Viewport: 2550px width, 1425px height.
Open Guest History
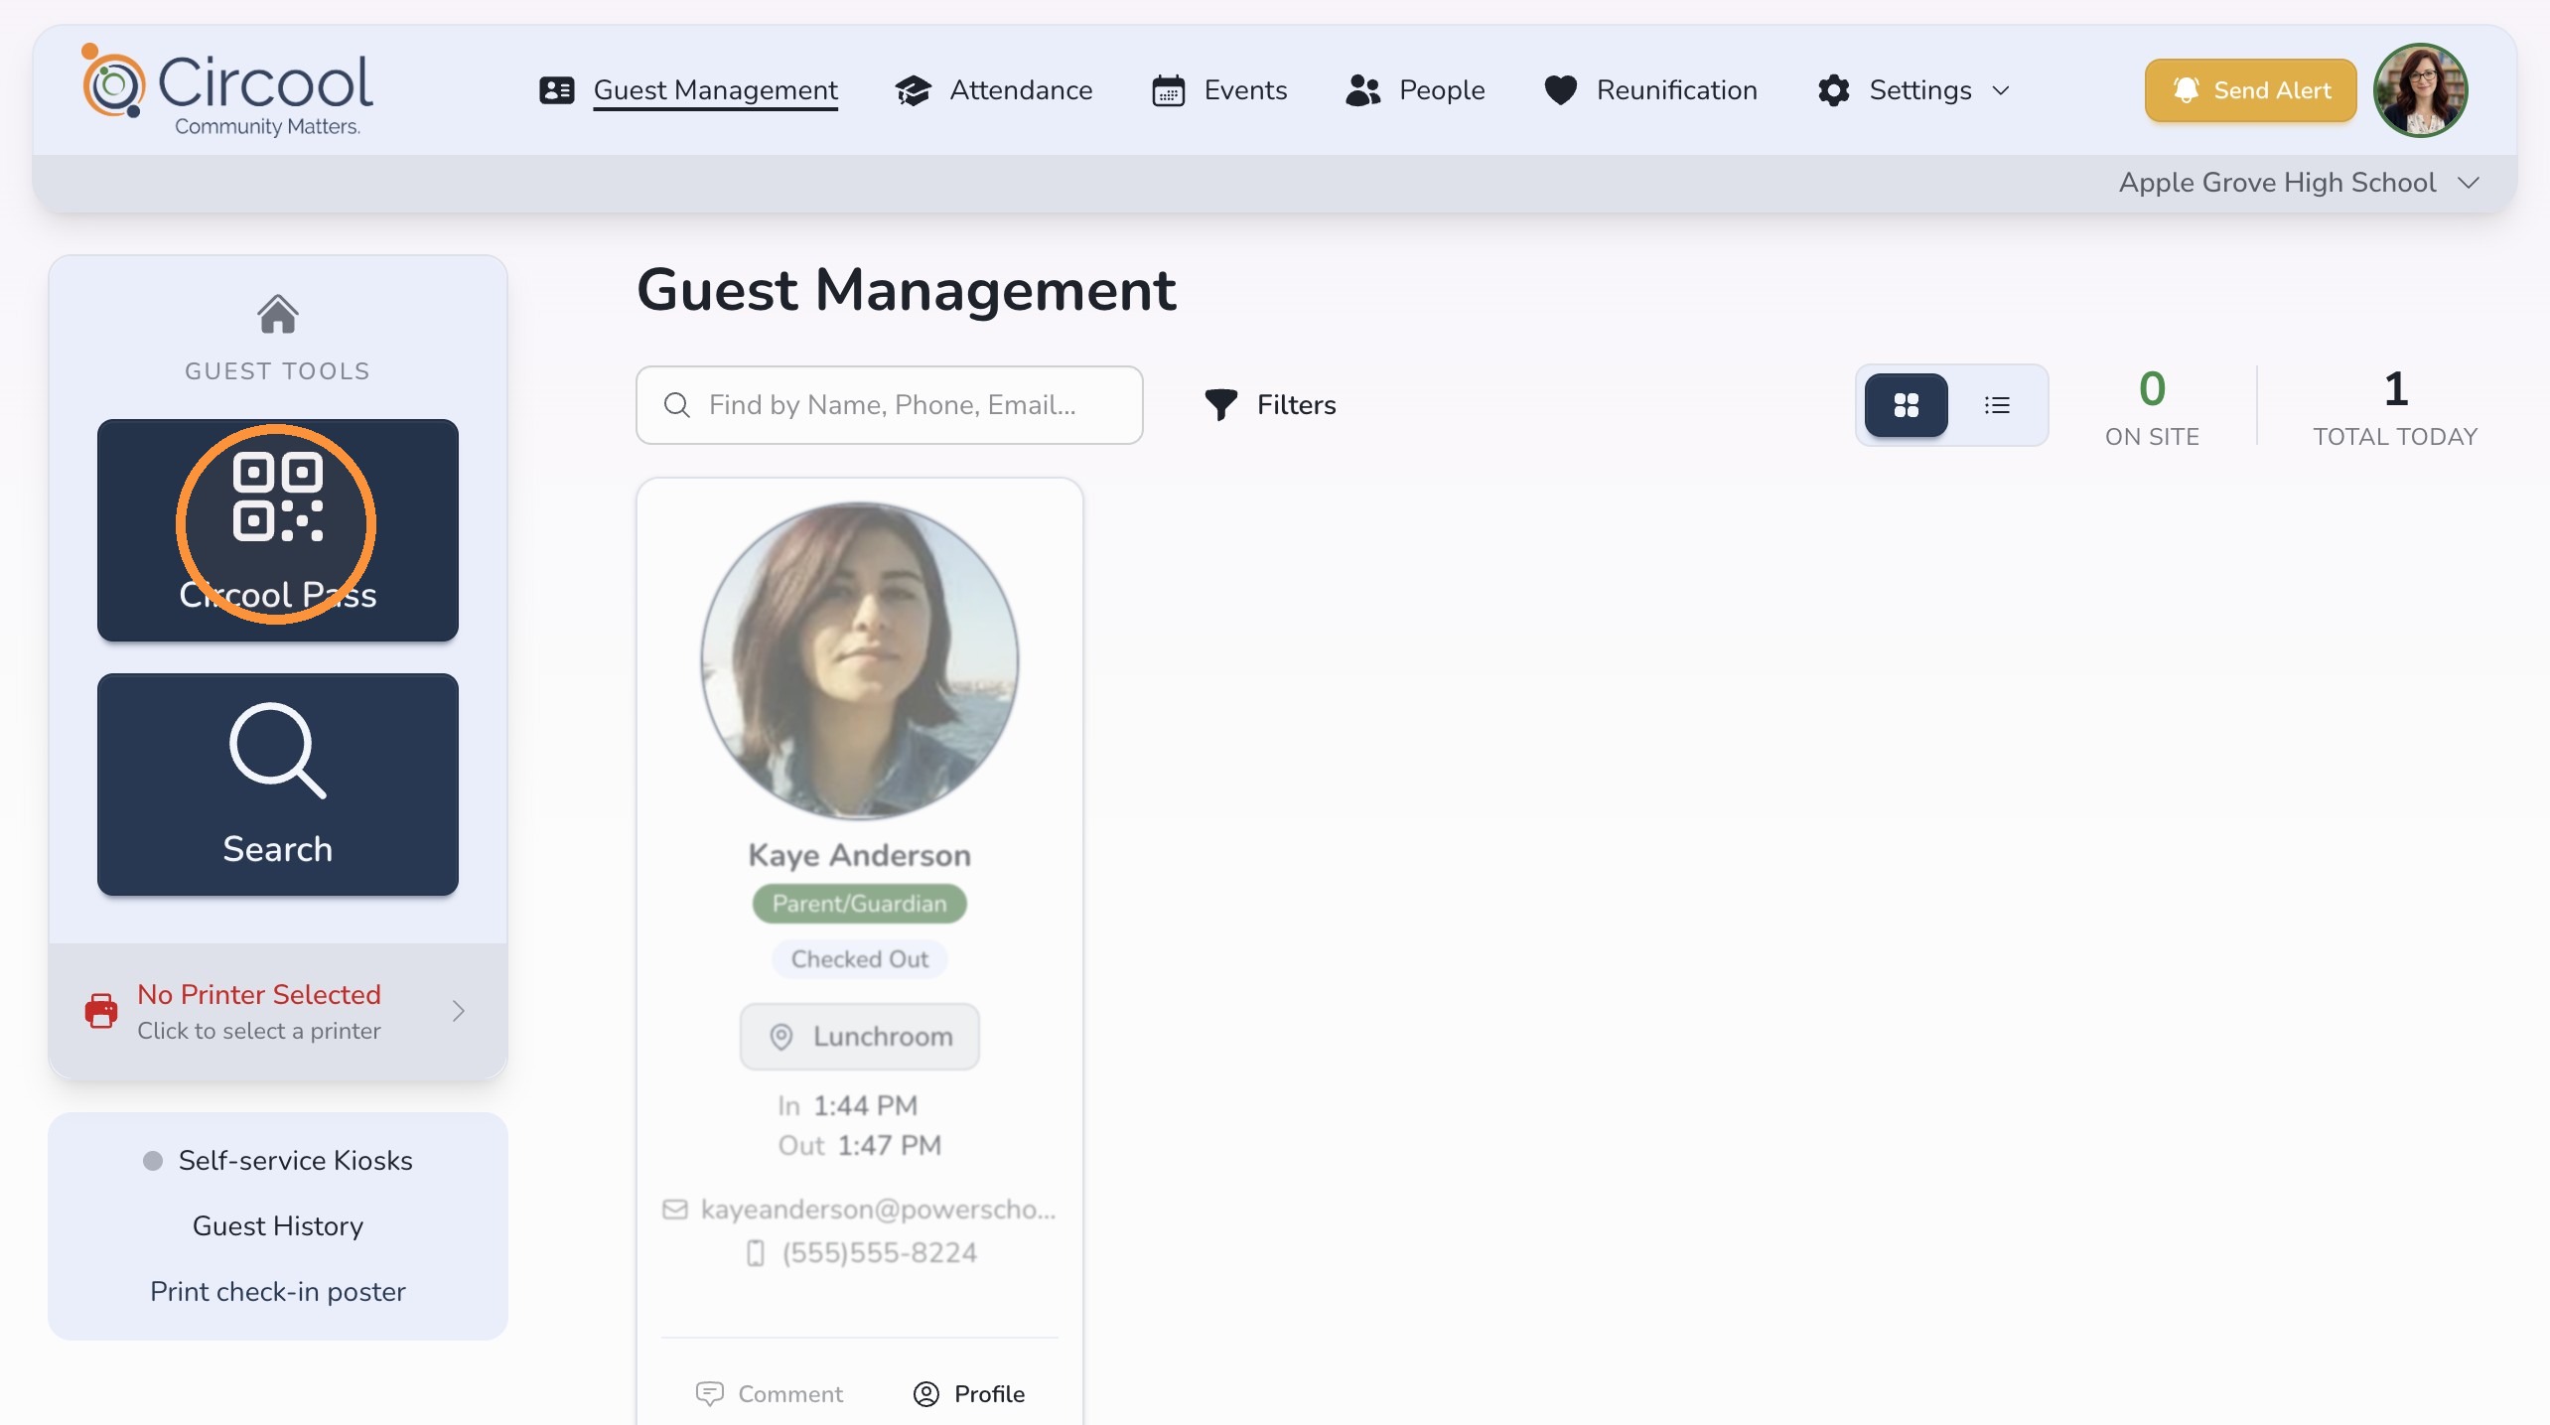point(277,1225)
